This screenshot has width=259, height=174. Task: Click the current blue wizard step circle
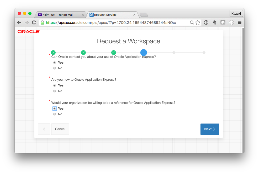[144, 53]
